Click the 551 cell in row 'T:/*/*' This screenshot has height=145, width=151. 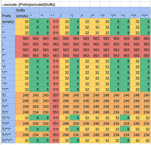54,123
